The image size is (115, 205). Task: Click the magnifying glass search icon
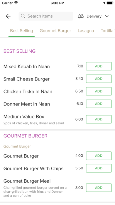click(x=23, y=16)
